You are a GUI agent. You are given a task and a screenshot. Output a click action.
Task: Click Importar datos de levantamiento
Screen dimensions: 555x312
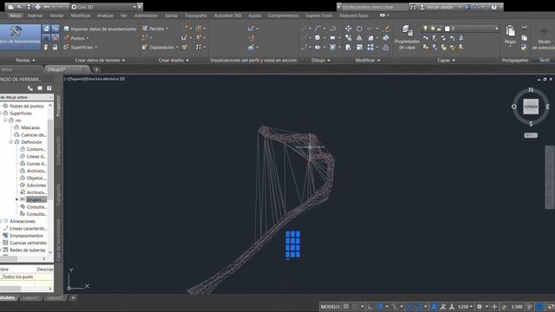click(100, 29)
